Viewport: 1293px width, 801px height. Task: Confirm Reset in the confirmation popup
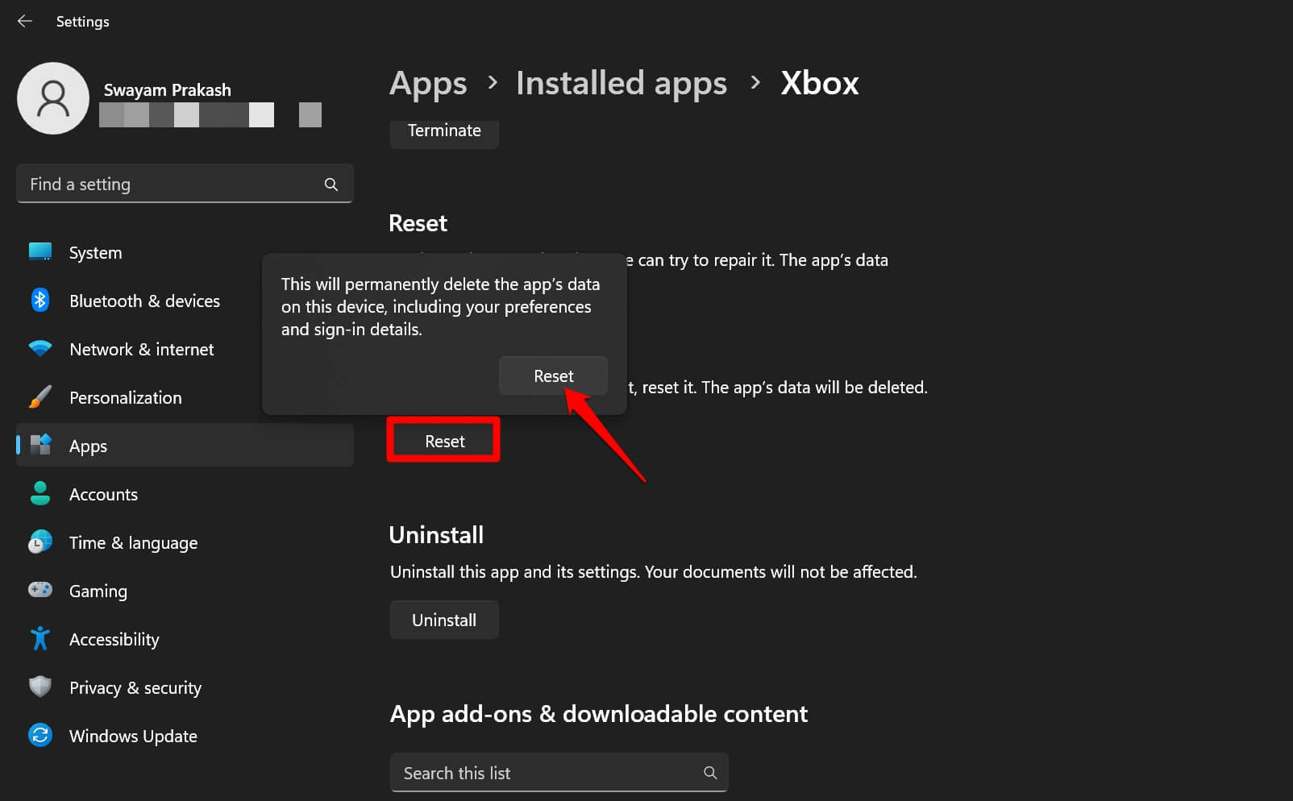(553, 376)
